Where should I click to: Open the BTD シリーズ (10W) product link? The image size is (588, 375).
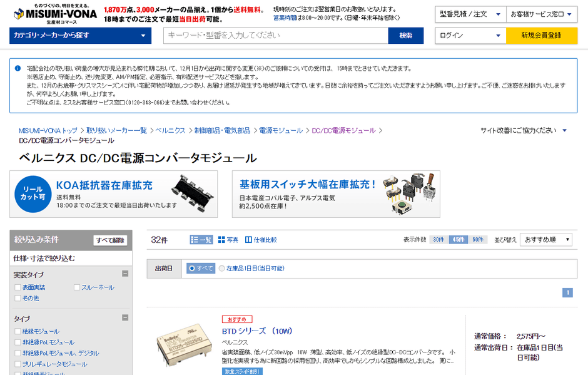257,331
